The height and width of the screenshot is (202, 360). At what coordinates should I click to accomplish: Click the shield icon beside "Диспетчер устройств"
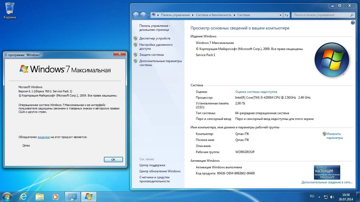point(135,38)
